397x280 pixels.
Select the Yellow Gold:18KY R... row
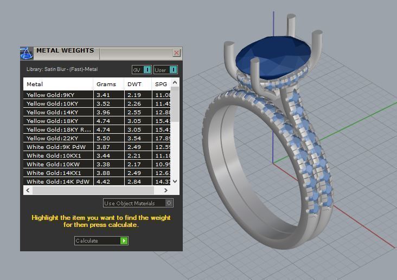coord(97,130)
